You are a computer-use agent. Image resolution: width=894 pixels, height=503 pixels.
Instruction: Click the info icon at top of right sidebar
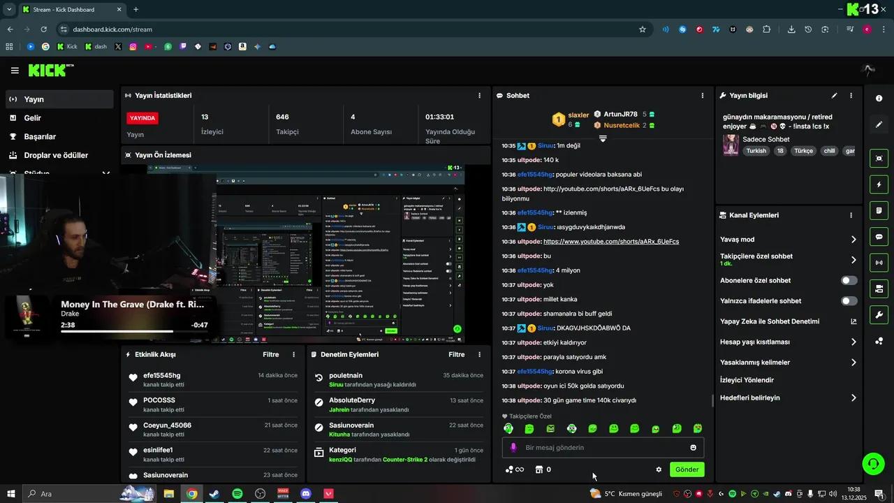(x=879, y=99)
